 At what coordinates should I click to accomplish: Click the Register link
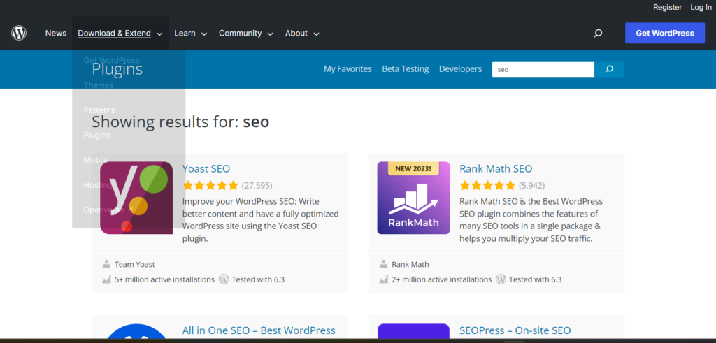pyautogui.click(x=667, y=7)
